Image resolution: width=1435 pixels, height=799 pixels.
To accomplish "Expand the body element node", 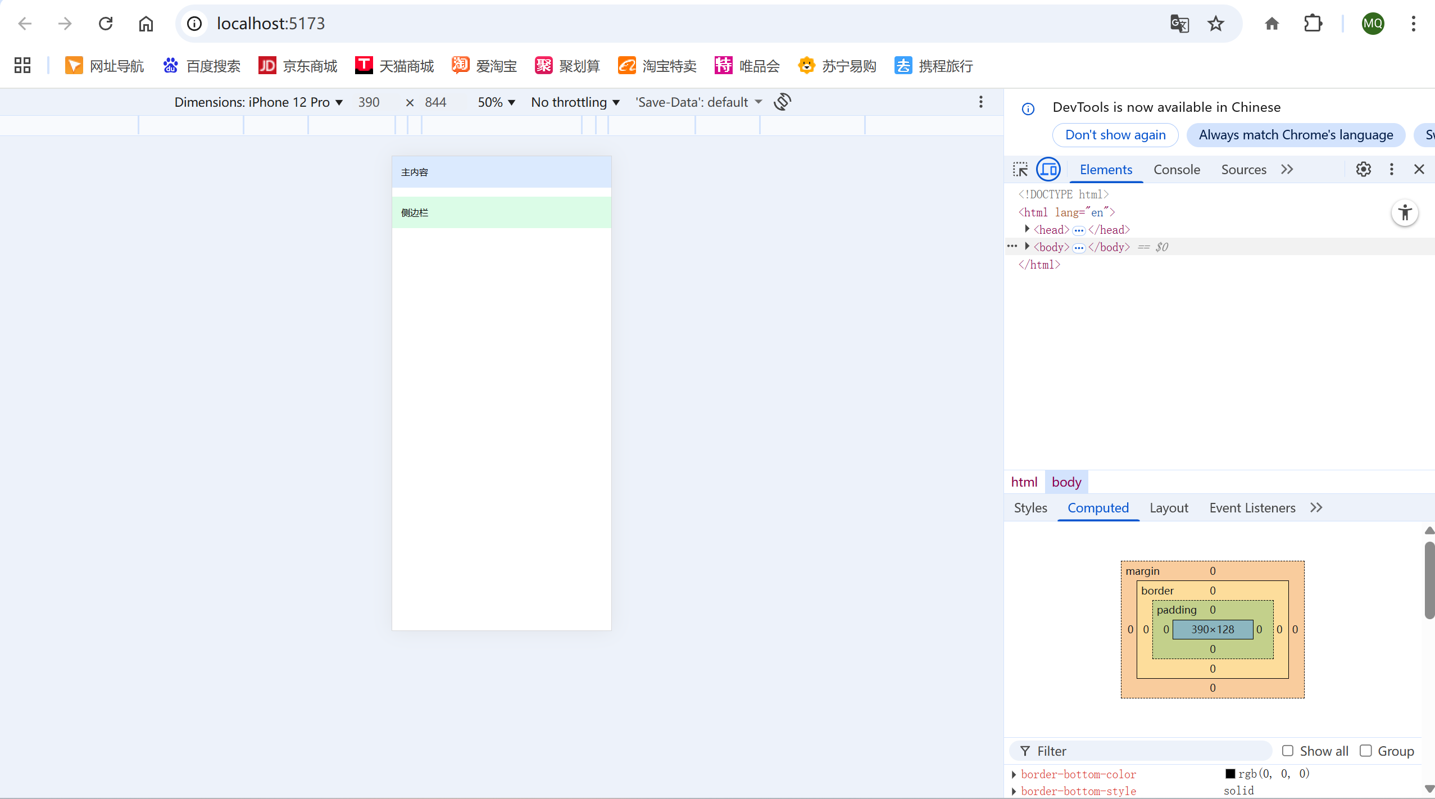I will pyautogui.click(x=1027, y=246).
